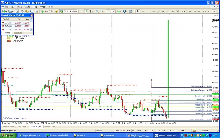This screenshot has width=220, height=138.
Task: Select the USDJPY row in Market Watch
Action: coord(16,30)
